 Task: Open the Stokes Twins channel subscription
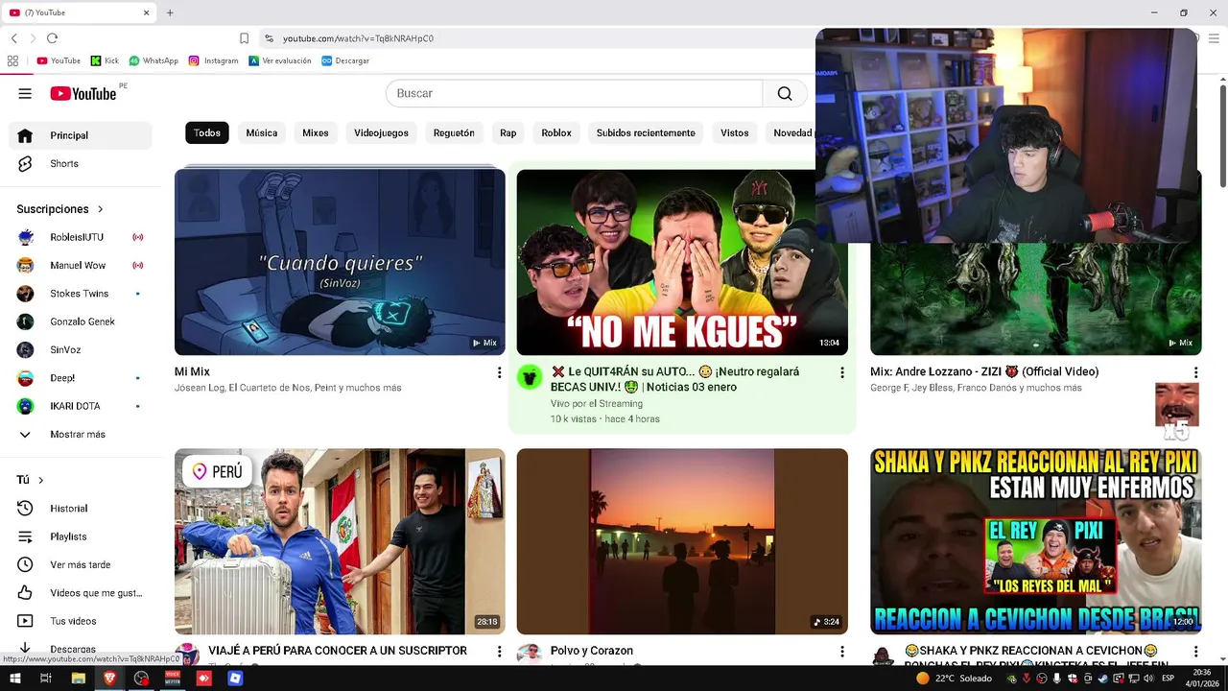(x=81, y=294)
